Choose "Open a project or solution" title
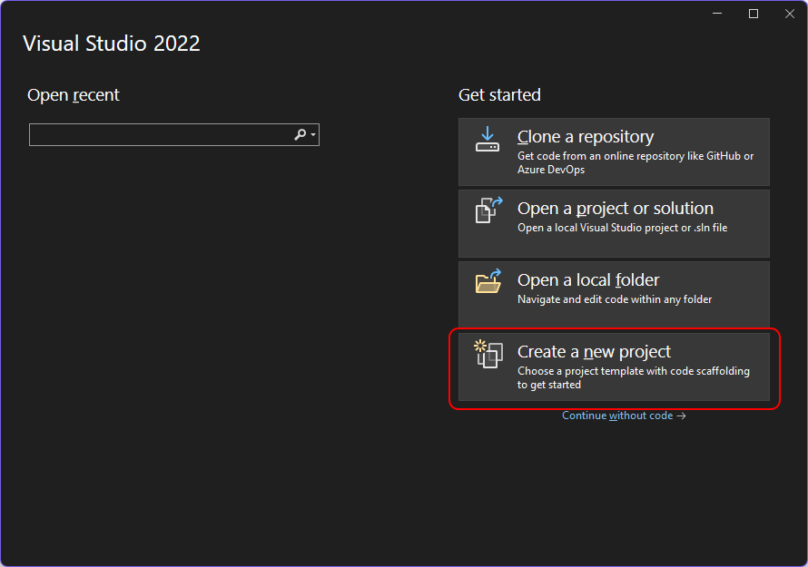This screenshot has width=808, height=567. coord(615,209)
